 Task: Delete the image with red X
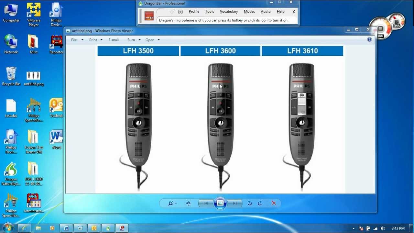tap(274, 203)
